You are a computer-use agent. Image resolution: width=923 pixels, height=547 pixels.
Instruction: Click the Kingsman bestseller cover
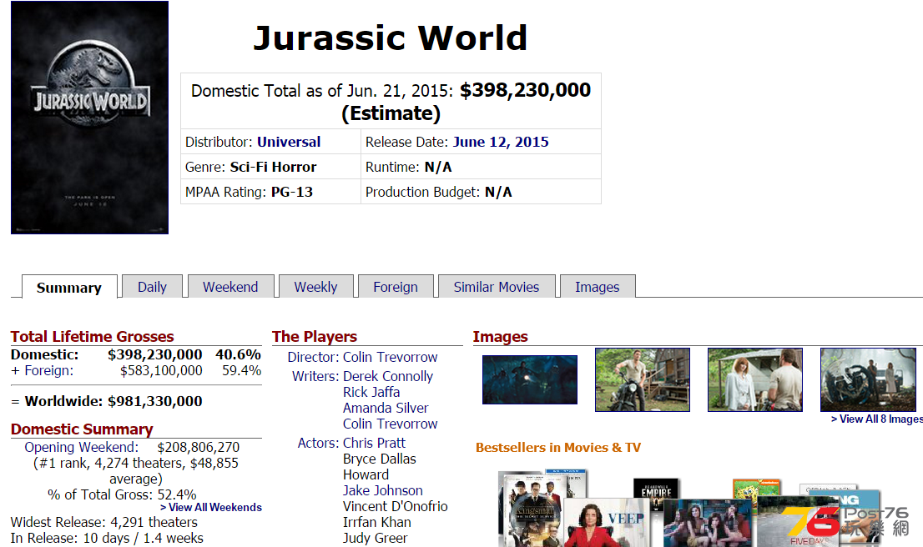[x=532, y=510]
